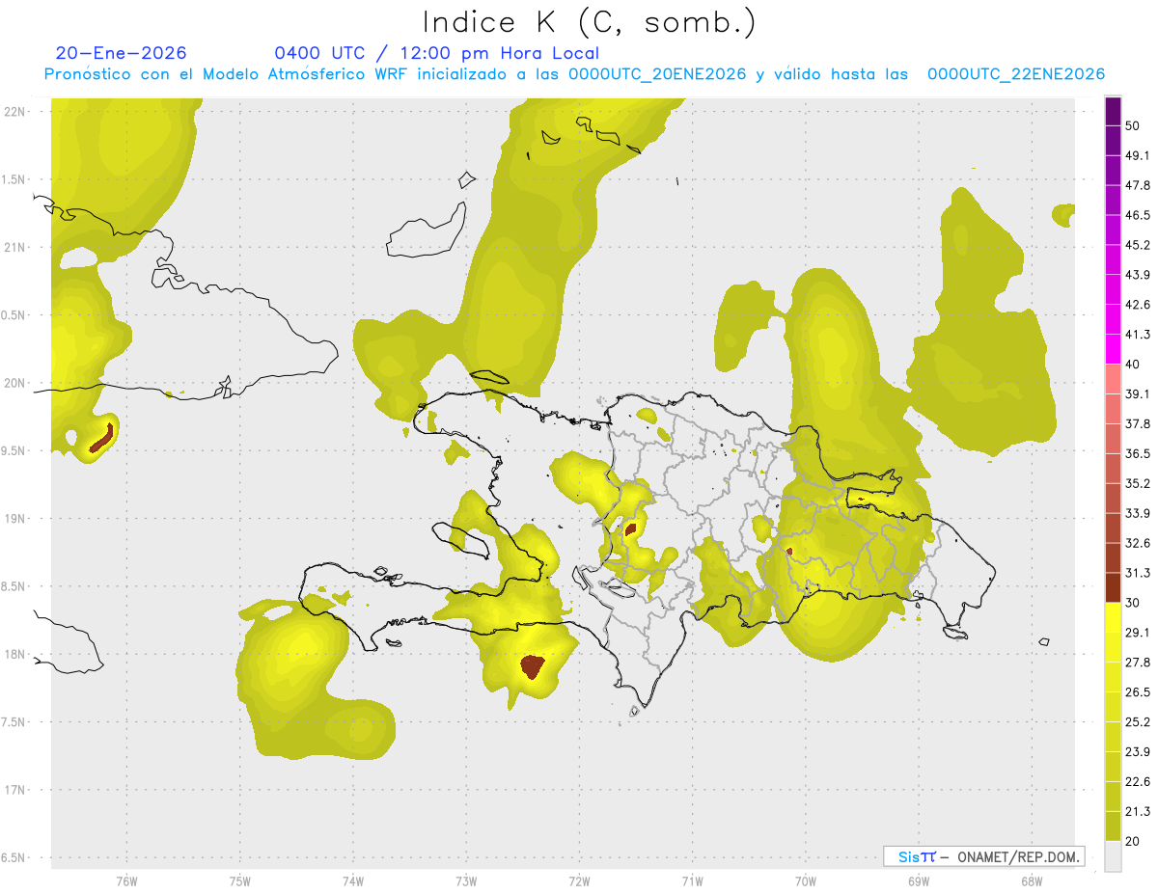Click the elongated brown spot near 76W 19.5N
Image resolution: width=1158 pixels, height=894 pixels.
tap(102, 438)
